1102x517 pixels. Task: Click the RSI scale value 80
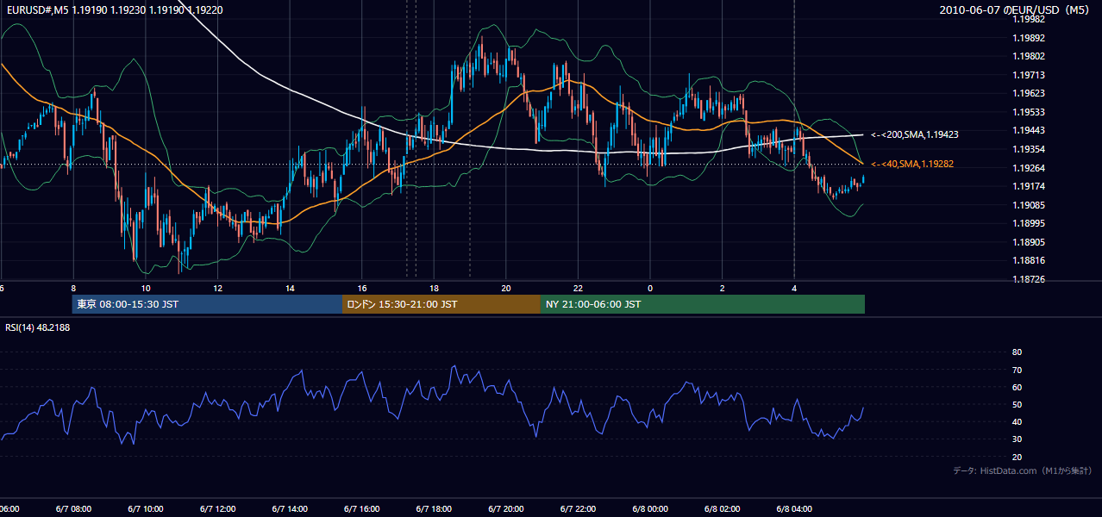(1017, 352)
